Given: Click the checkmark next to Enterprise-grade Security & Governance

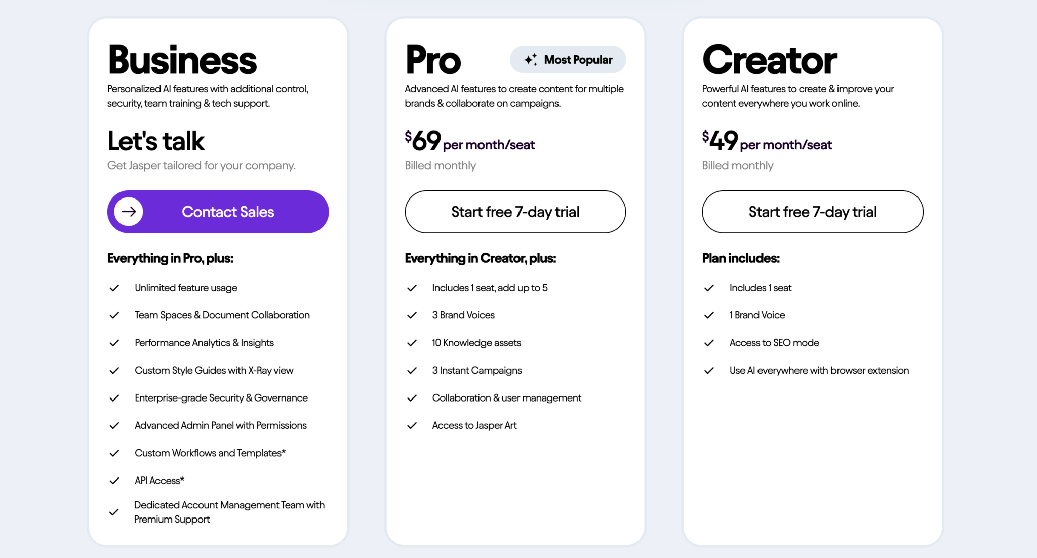Looking at the screenshot, I should point(114,397).
